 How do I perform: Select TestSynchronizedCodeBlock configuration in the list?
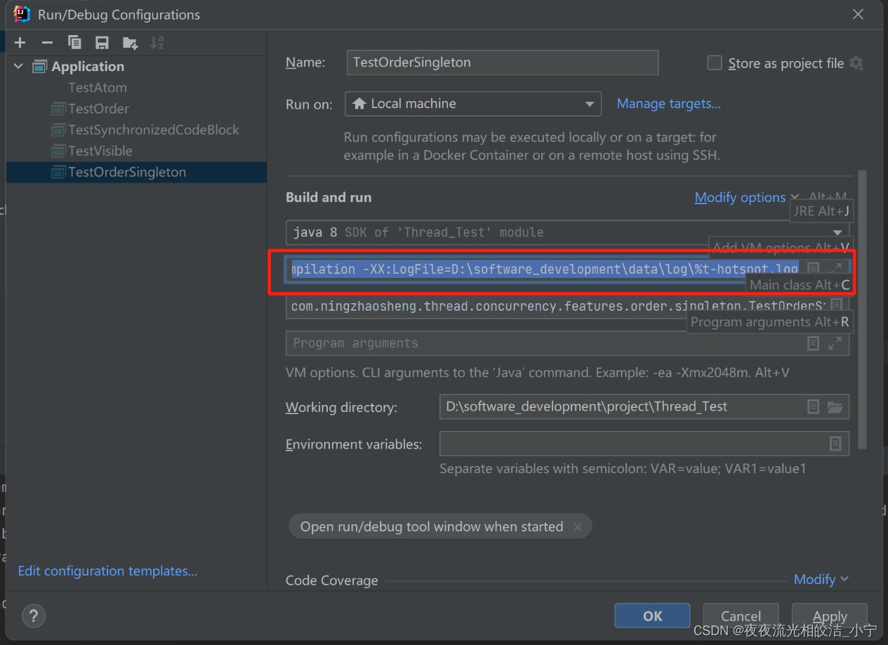153,130
